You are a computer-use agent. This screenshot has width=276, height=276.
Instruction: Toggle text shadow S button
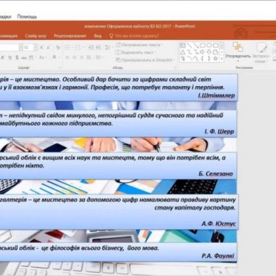(x=17, y=57)
